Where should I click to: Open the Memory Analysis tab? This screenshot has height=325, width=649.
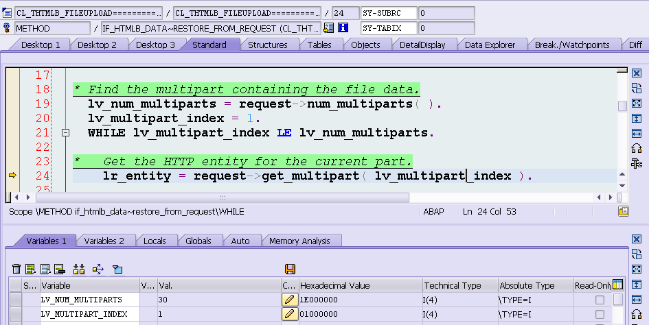(x=299, y=241)
